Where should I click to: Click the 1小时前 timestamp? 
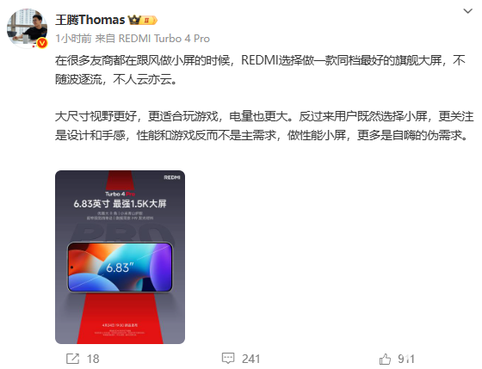(x=73, y=39)
